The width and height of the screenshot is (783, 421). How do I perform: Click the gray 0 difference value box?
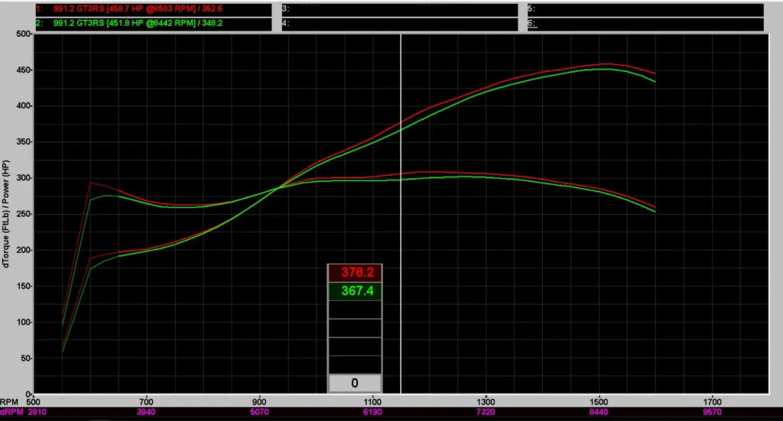click(x=355, y=383)
